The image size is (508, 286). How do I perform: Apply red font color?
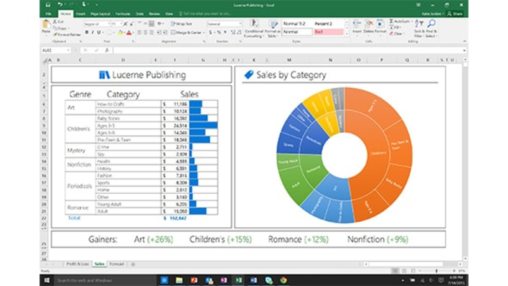(129, 32)
